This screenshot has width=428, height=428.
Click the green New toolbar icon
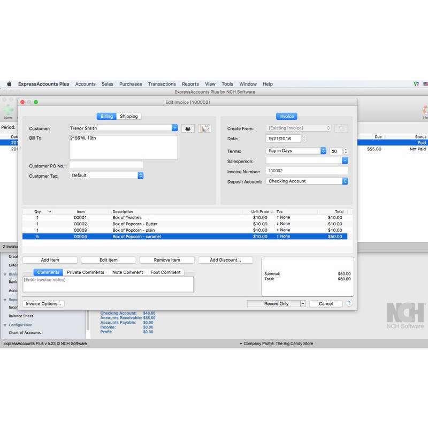8,110
